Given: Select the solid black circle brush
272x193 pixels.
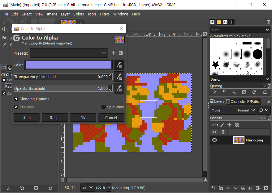Looking at the screenshot, I should click(x=257, y=54).
